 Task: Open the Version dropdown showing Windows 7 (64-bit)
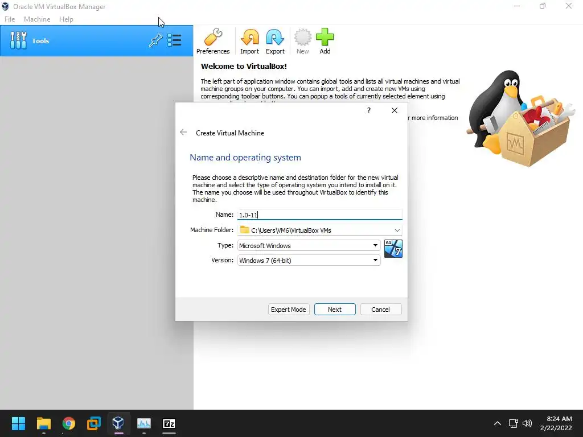point(309,260)
